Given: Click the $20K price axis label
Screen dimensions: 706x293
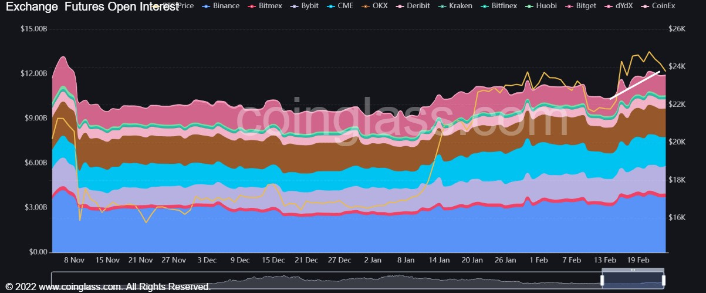Looking at the screenshot, I should (x=677, y=142).
